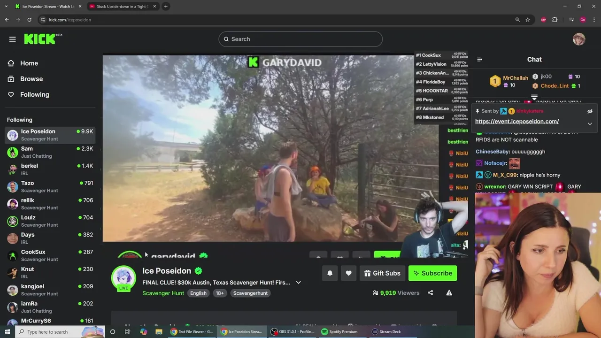Go to Home in sidebar

pyautogui.click(x=23, y=63)
